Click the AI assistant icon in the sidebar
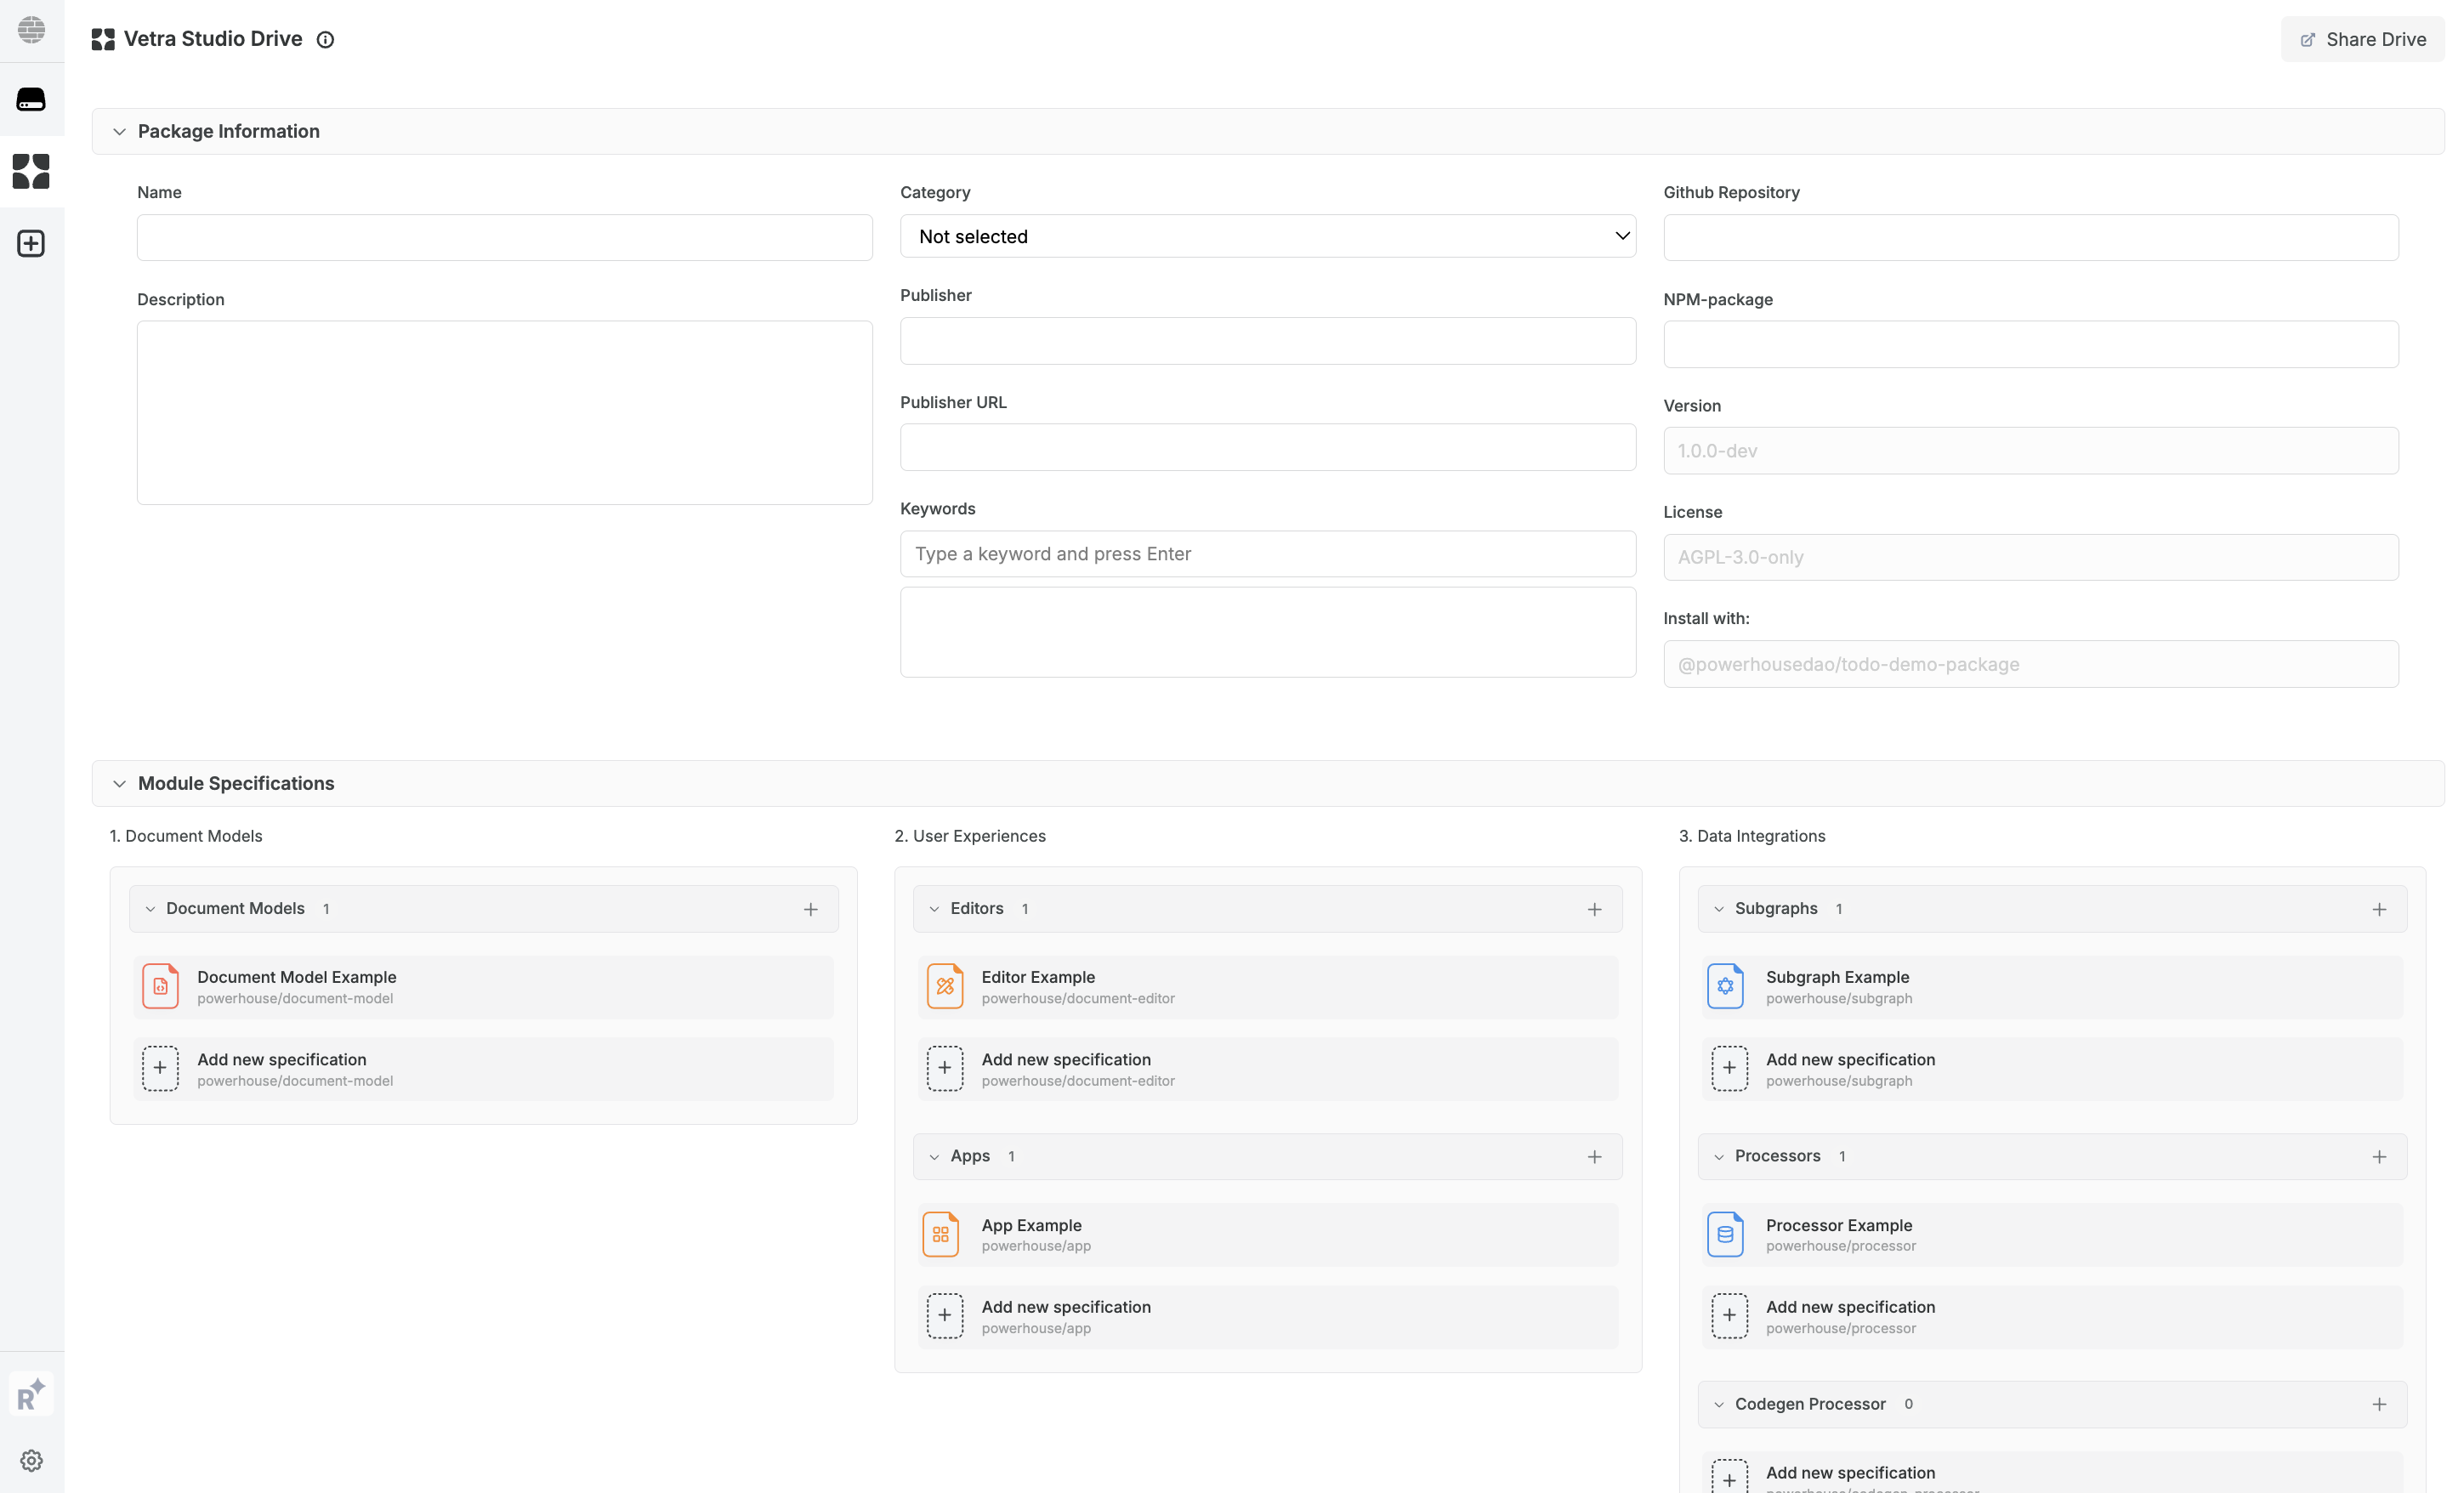This screenshot has height=1493, width=2464. [x=31, y=1393]
